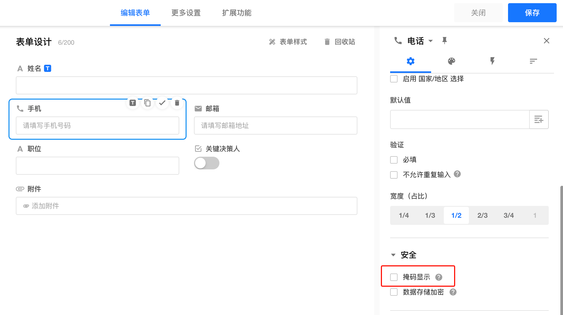Click the copy icon on 手机 field
This screenshot has width=563, height=315.
click(x=147, y=103)
